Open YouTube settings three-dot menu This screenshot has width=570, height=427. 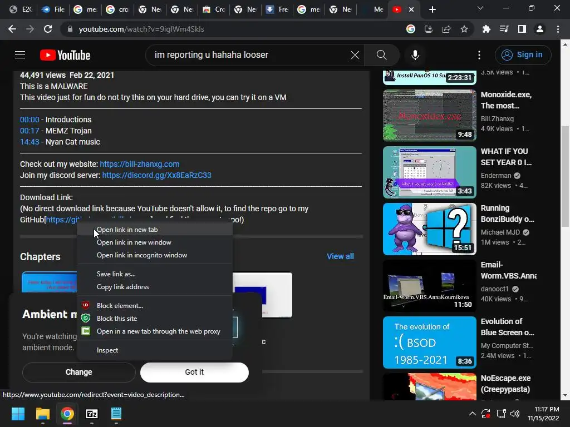point(479,55)
